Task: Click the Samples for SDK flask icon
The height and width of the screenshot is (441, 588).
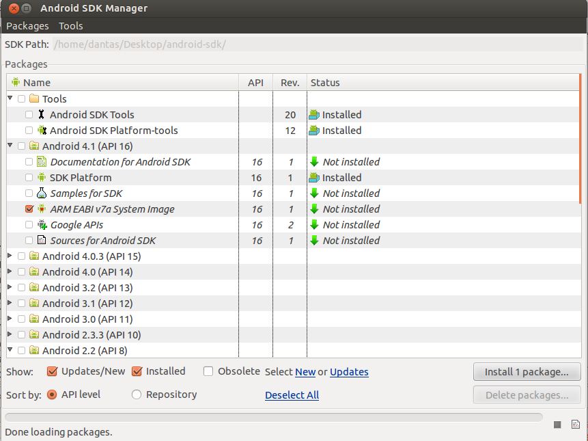Action: tap(42, 193)
